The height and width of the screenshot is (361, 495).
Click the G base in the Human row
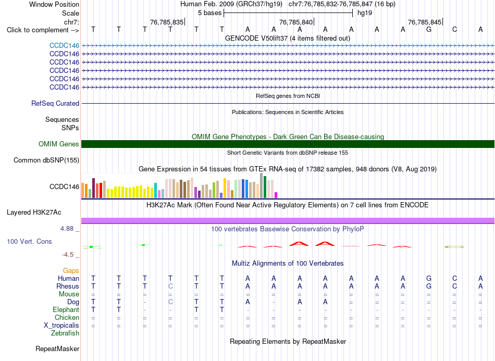429,278
